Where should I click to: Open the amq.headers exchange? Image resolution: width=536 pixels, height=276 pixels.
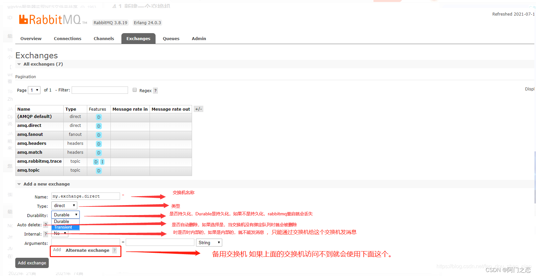click(x=32, y=143)
